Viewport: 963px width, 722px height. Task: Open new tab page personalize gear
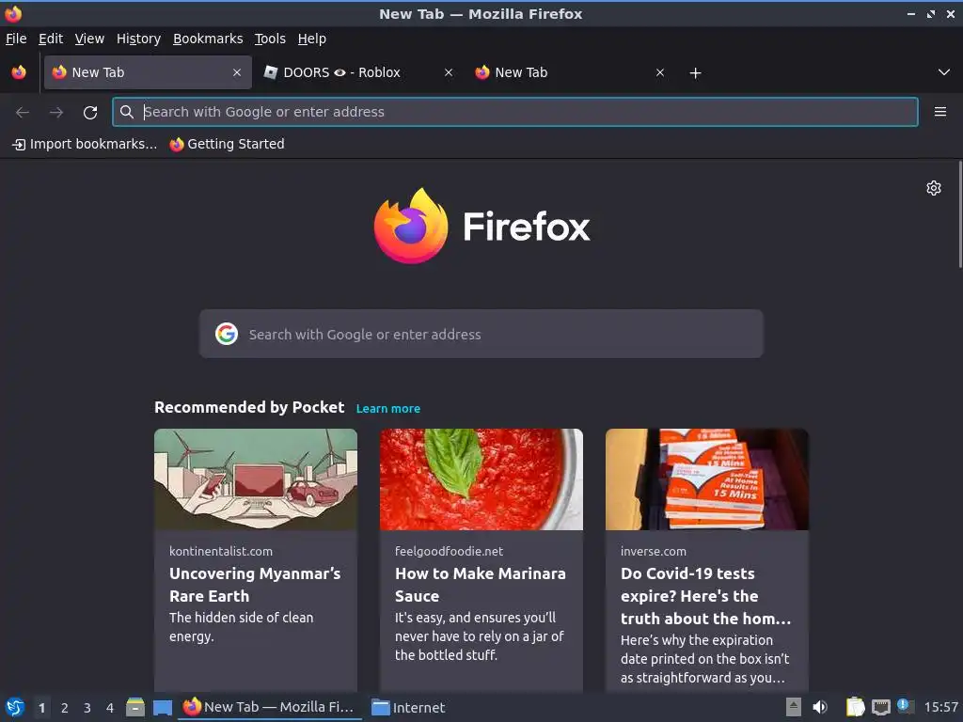934,188
